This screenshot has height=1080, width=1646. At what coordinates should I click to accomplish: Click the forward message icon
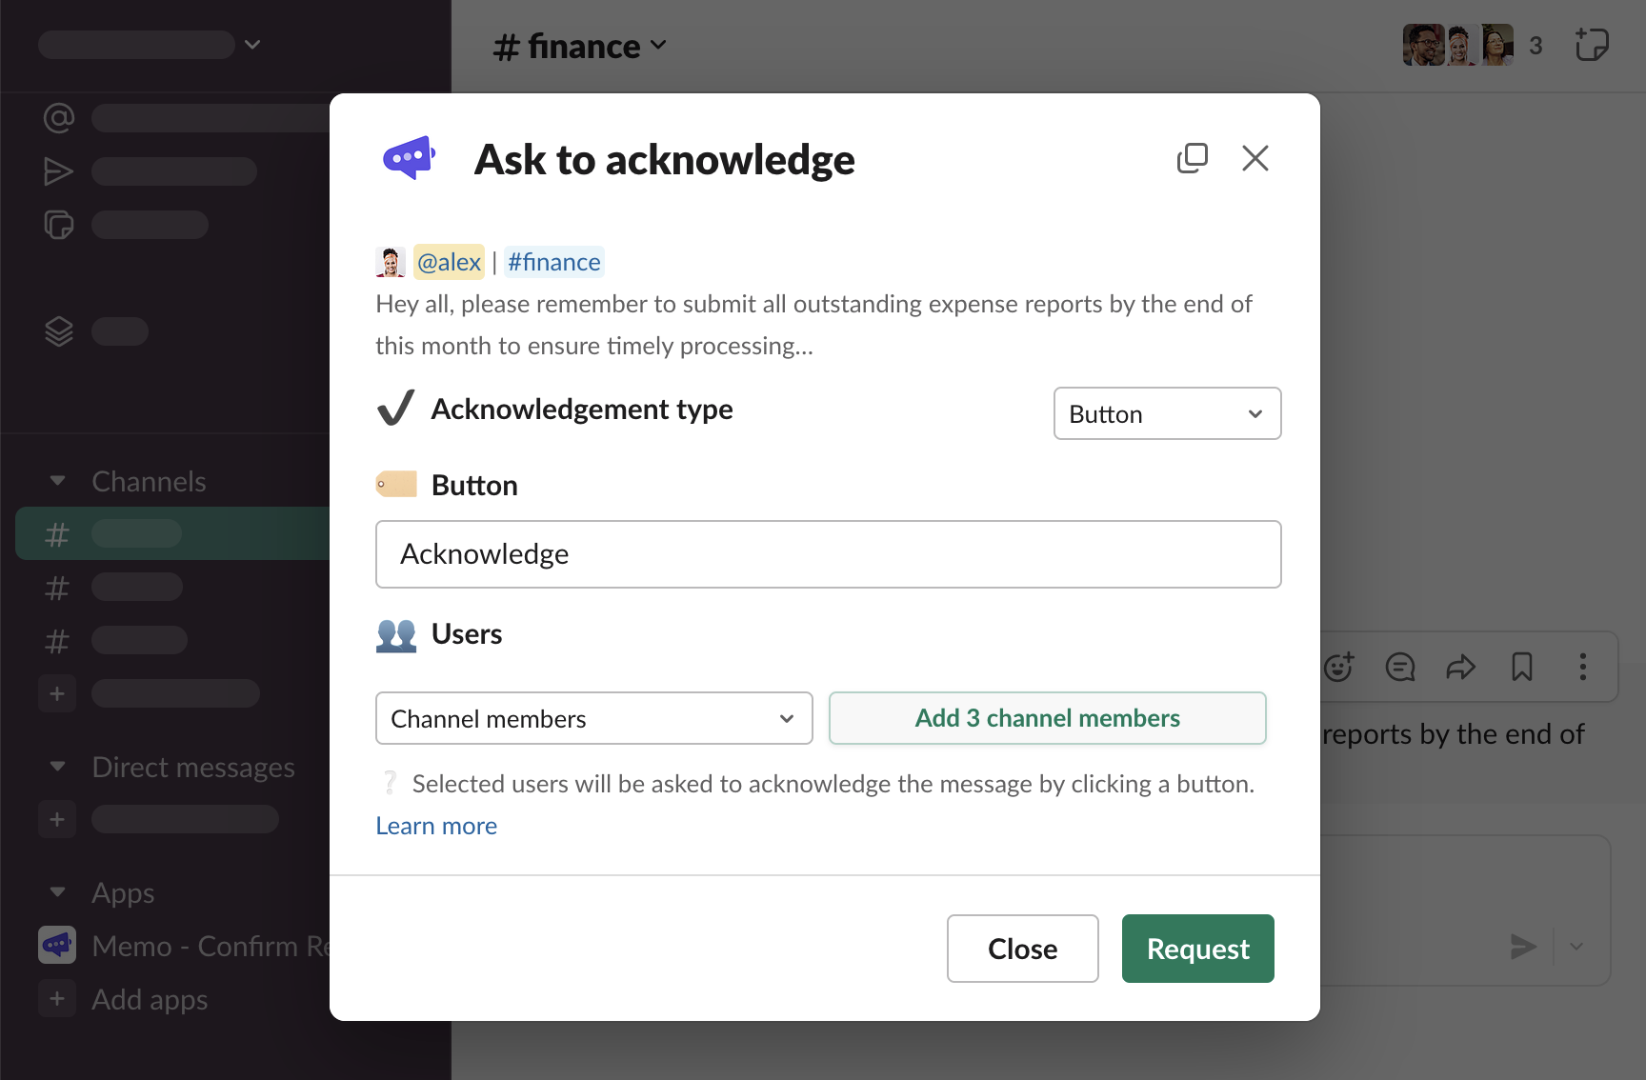pos(1460,667)
